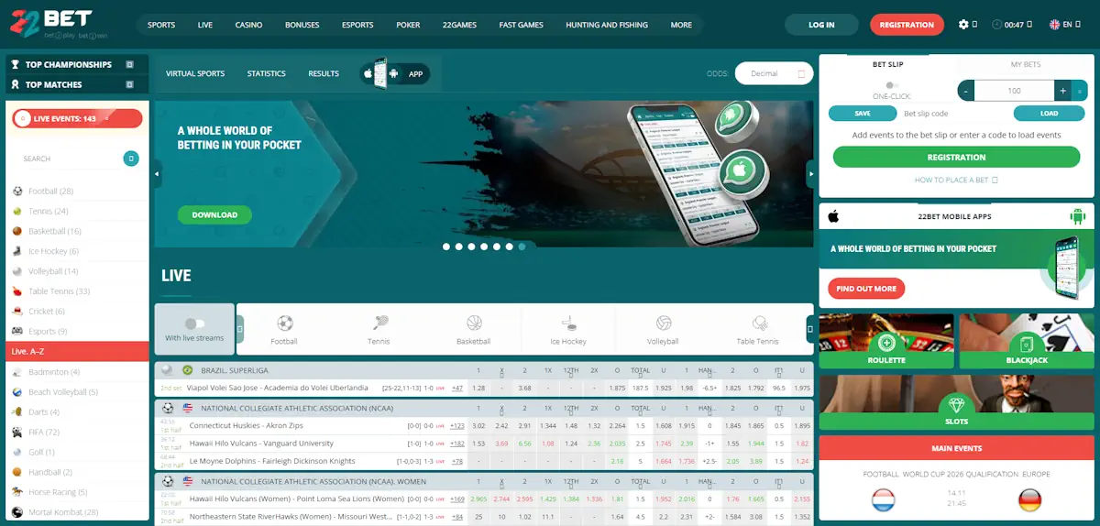The width and height of the screenshot is (1100, 526).
Task: Filter live events by Volleyball tile
Action: [x=664, y=329]
